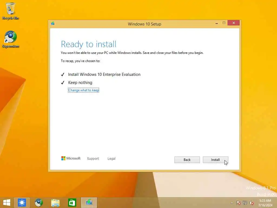The image size is (277, 208).
Task: Select the Windows 10 Setup taskbar item
Action: click(x=89, y=203)
